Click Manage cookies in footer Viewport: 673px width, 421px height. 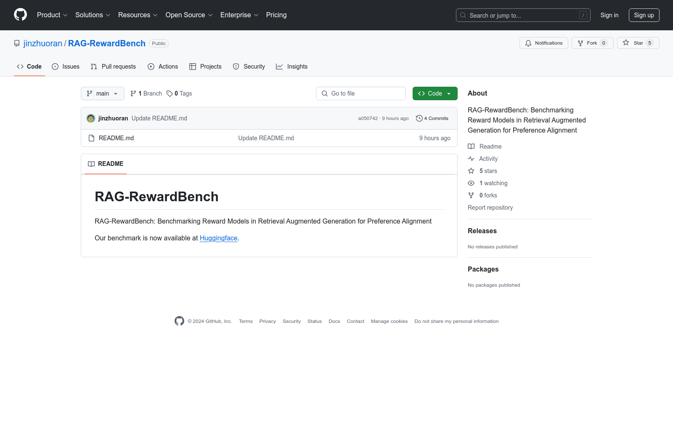click(389, 321)
